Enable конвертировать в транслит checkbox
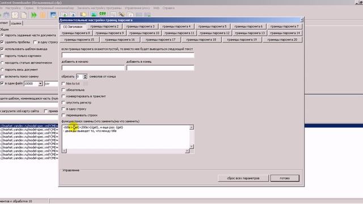 click(64, 96)
